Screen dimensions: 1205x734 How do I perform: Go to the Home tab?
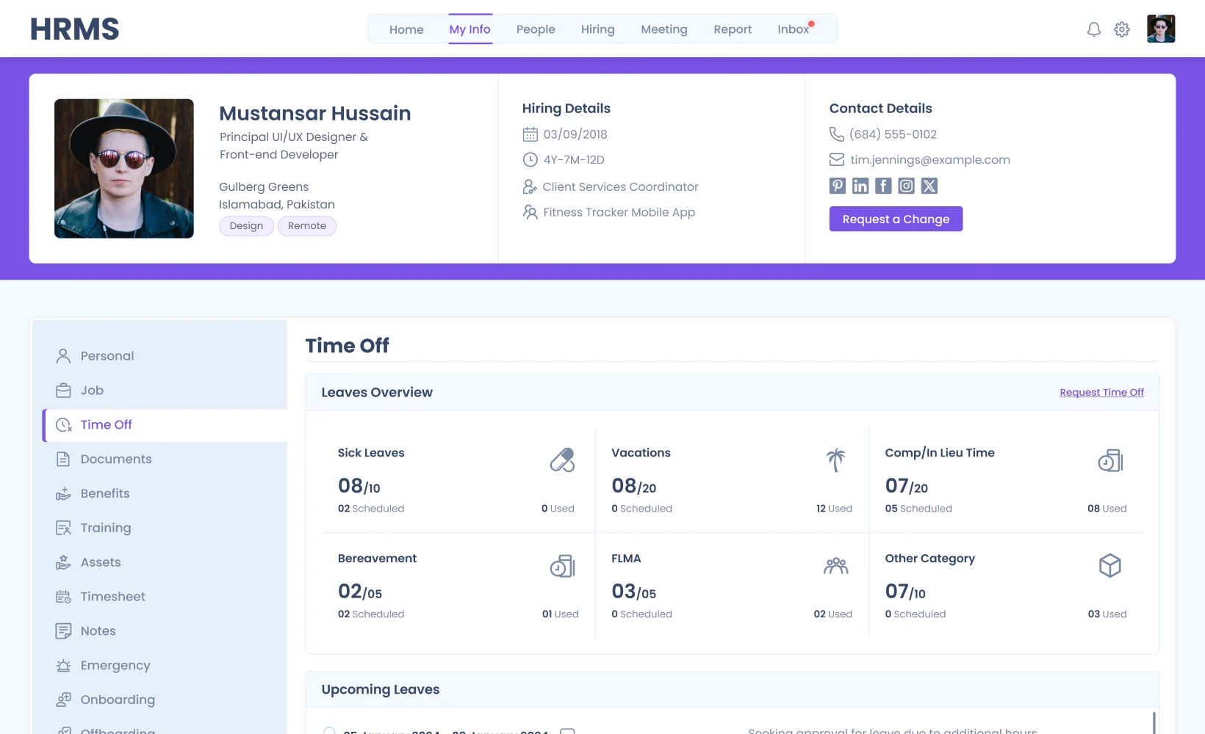click(x=406, y=29)
